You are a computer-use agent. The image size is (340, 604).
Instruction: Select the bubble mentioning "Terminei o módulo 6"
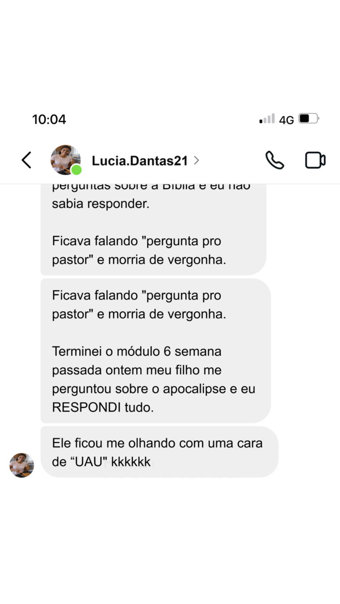pyautogui.click(x=156, y=351)
